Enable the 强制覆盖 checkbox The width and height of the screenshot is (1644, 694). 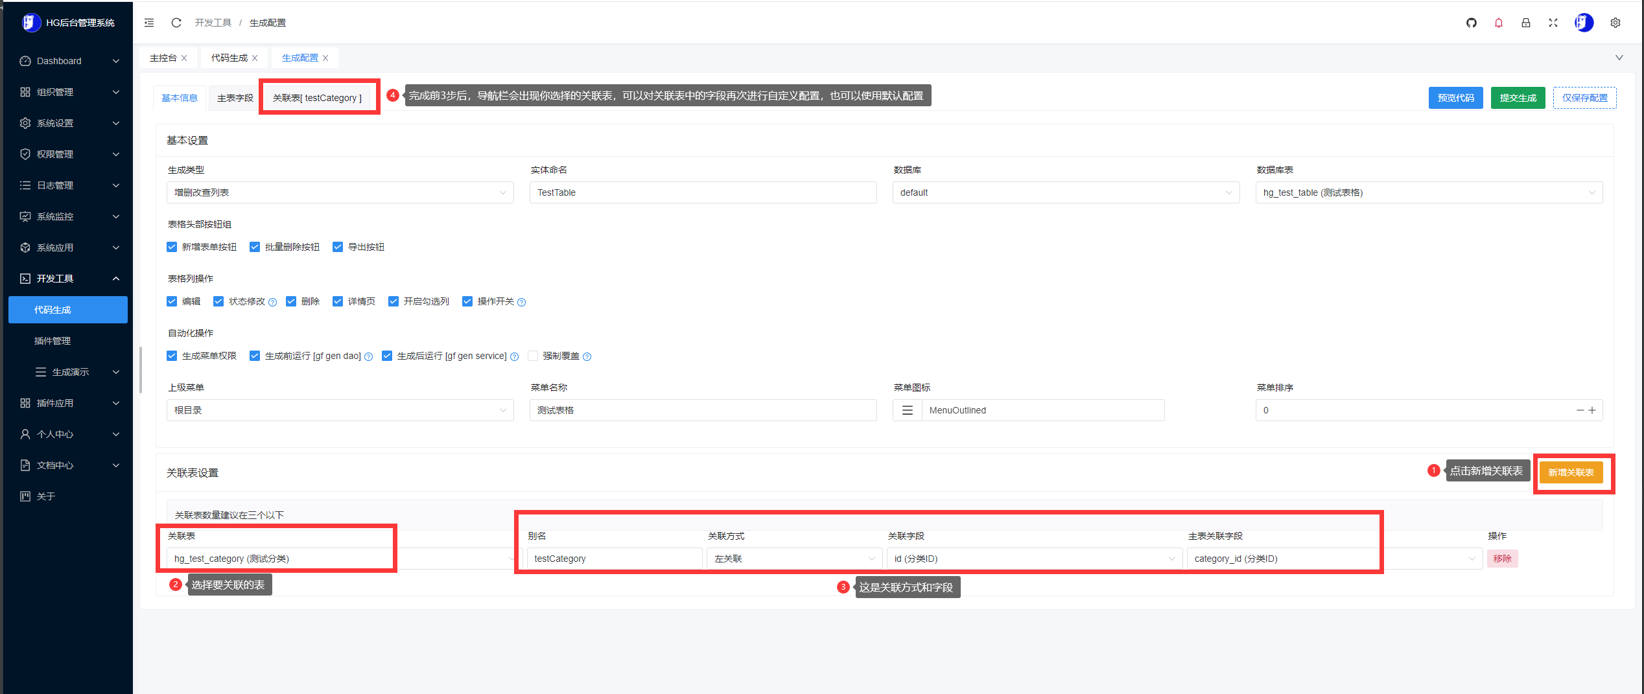533,356
